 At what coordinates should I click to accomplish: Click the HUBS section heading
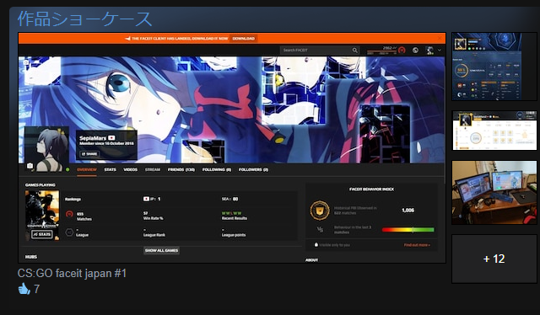(31, 257)
